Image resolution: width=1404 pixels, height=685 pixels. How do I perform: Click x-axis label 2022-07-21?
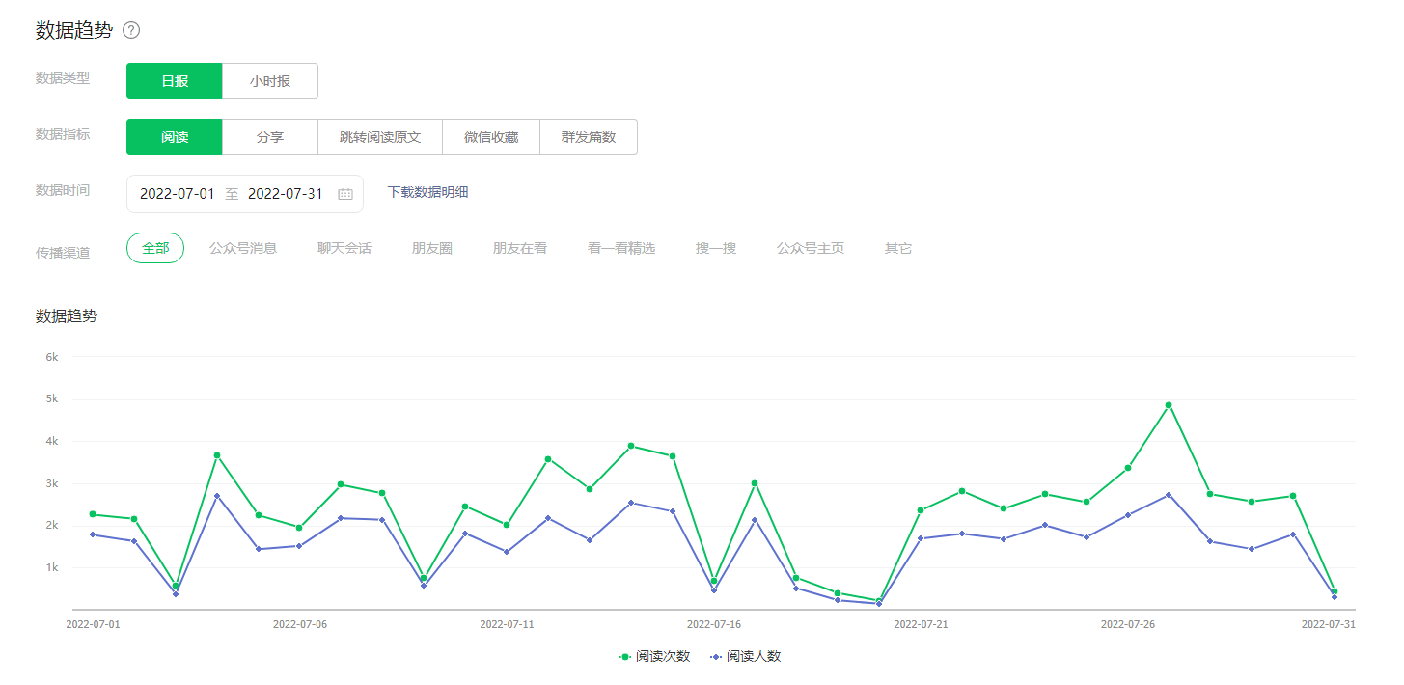(921, 624)
